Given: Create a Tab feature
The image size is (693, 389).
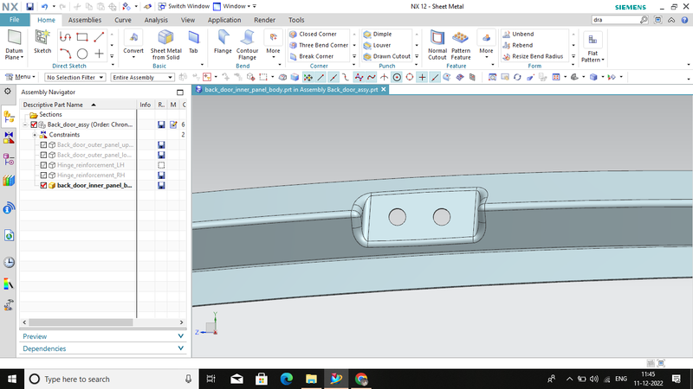Looking at the screenshot, I should 193,41.
